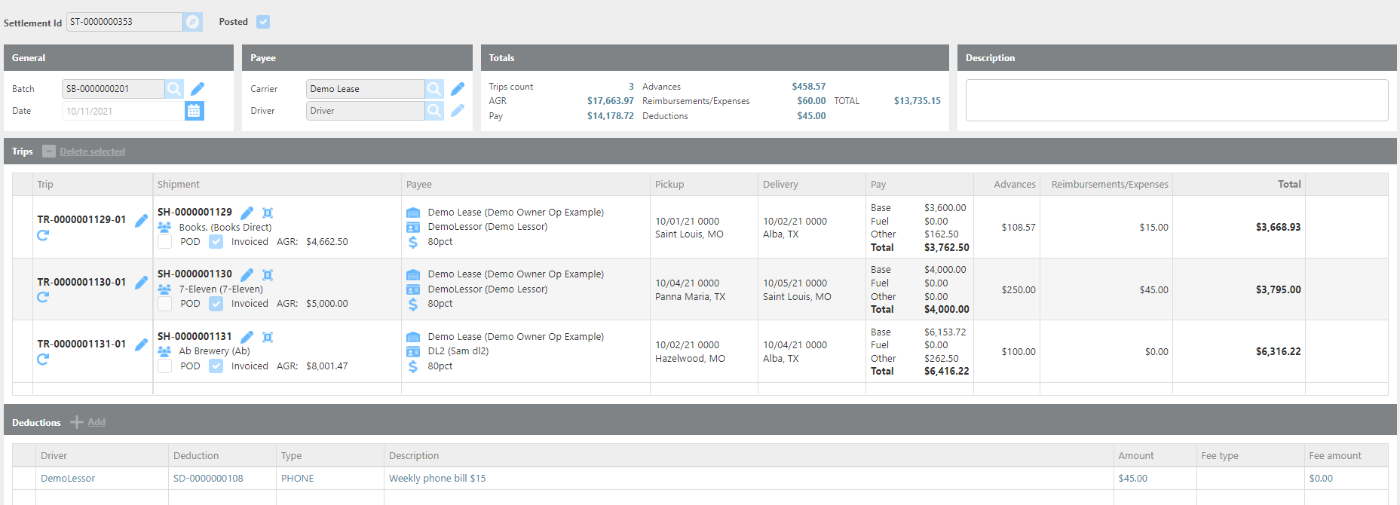The height and width of the screenshot is (505, 1400).
Task: Open the Carrier lookup search for Demo Lease
Action: [x=434, y=89]
